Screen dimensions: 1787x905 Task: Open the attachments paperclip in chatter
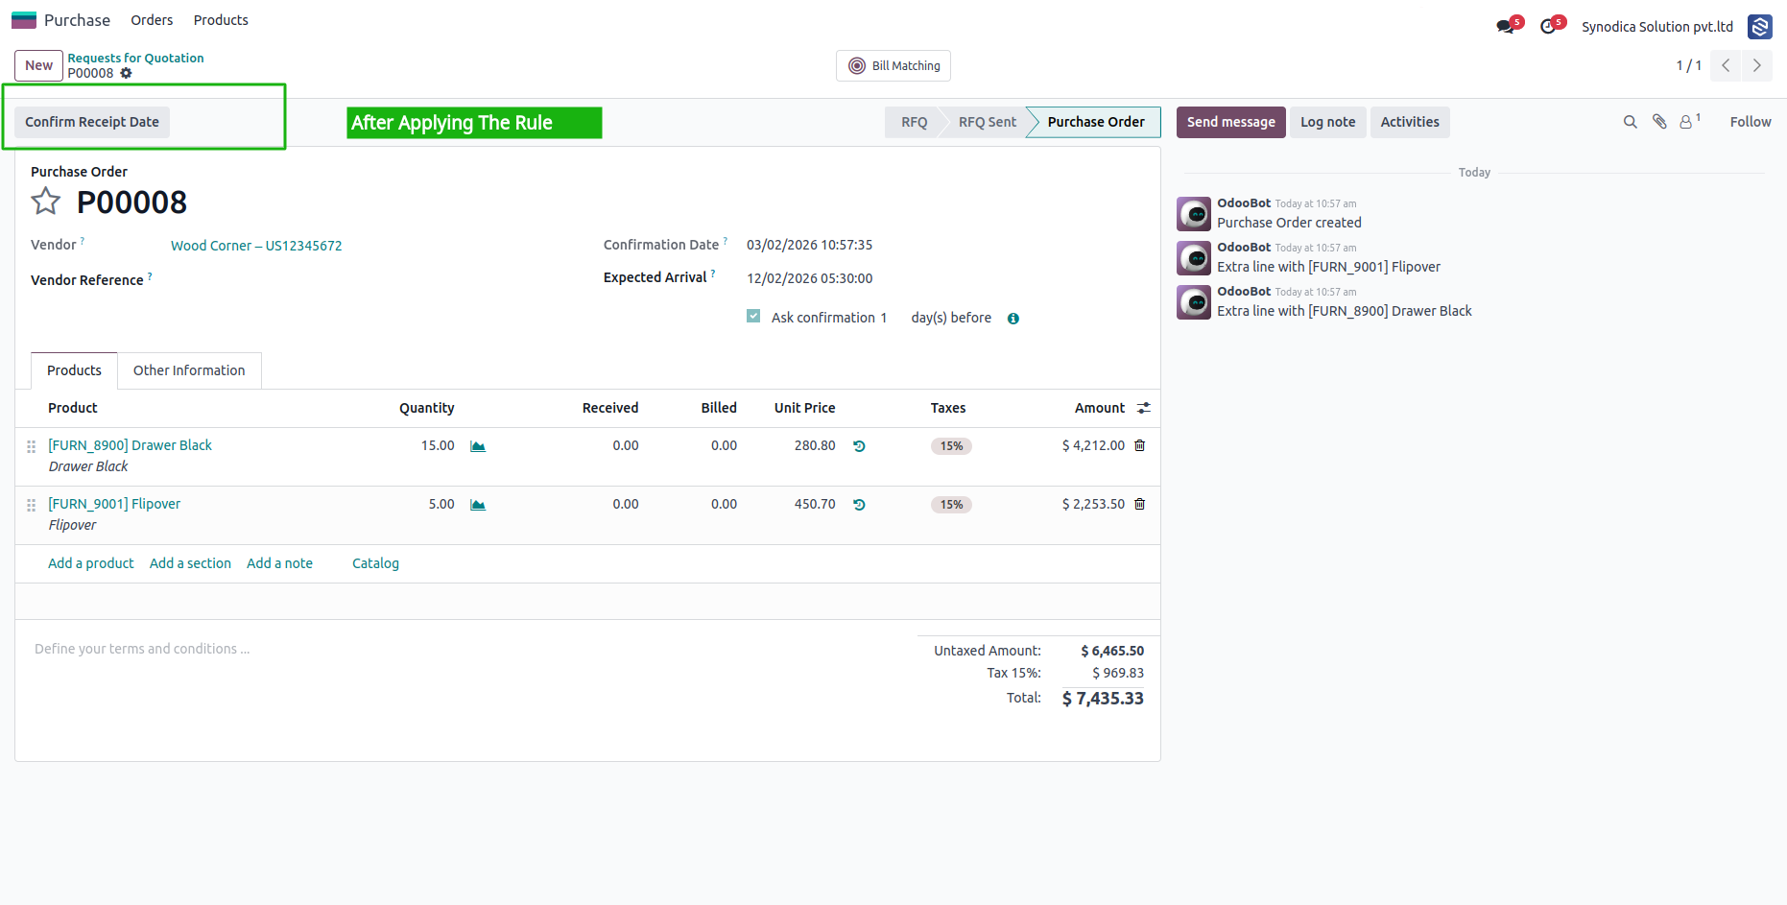click(1659, 122)
